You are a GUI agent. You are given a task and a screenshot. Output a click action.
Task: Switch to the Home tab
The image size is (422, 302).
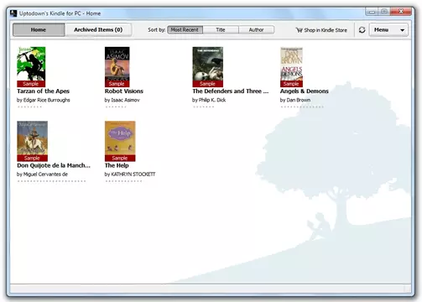click(39, 29)
